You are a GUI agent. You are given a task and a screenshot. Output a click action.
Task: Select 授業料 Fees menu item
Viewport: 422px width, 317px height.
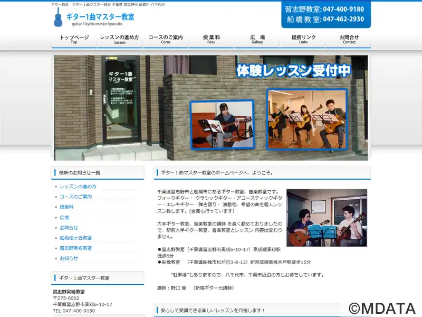coord(212,39)
